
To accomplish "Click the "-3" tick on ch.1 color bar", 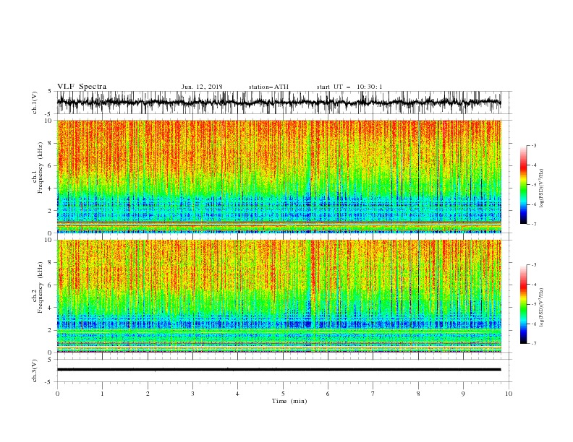I will (x=534, y=145).
